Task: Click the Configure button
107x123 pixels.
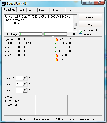Action: coord(90,24)
